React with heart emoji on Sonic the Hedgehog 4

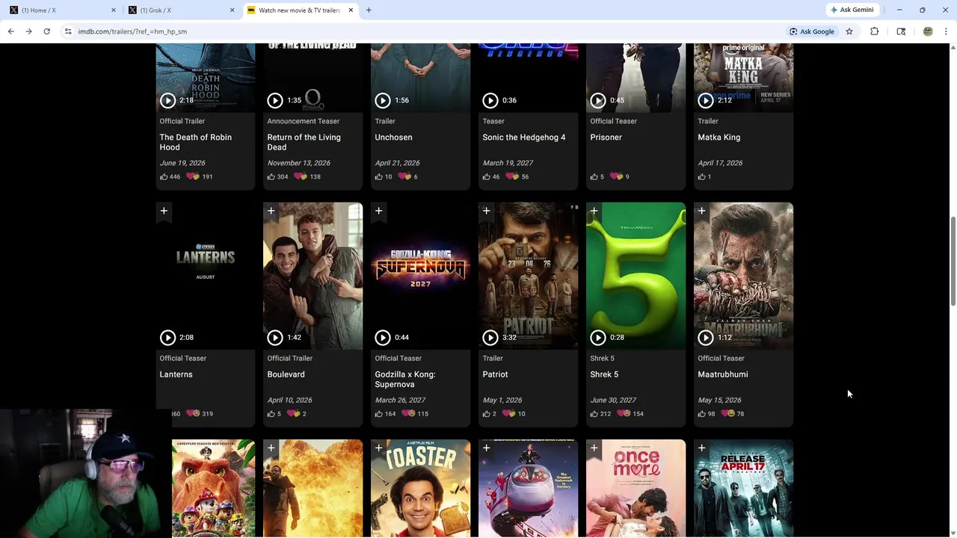[x=512, y=177]
